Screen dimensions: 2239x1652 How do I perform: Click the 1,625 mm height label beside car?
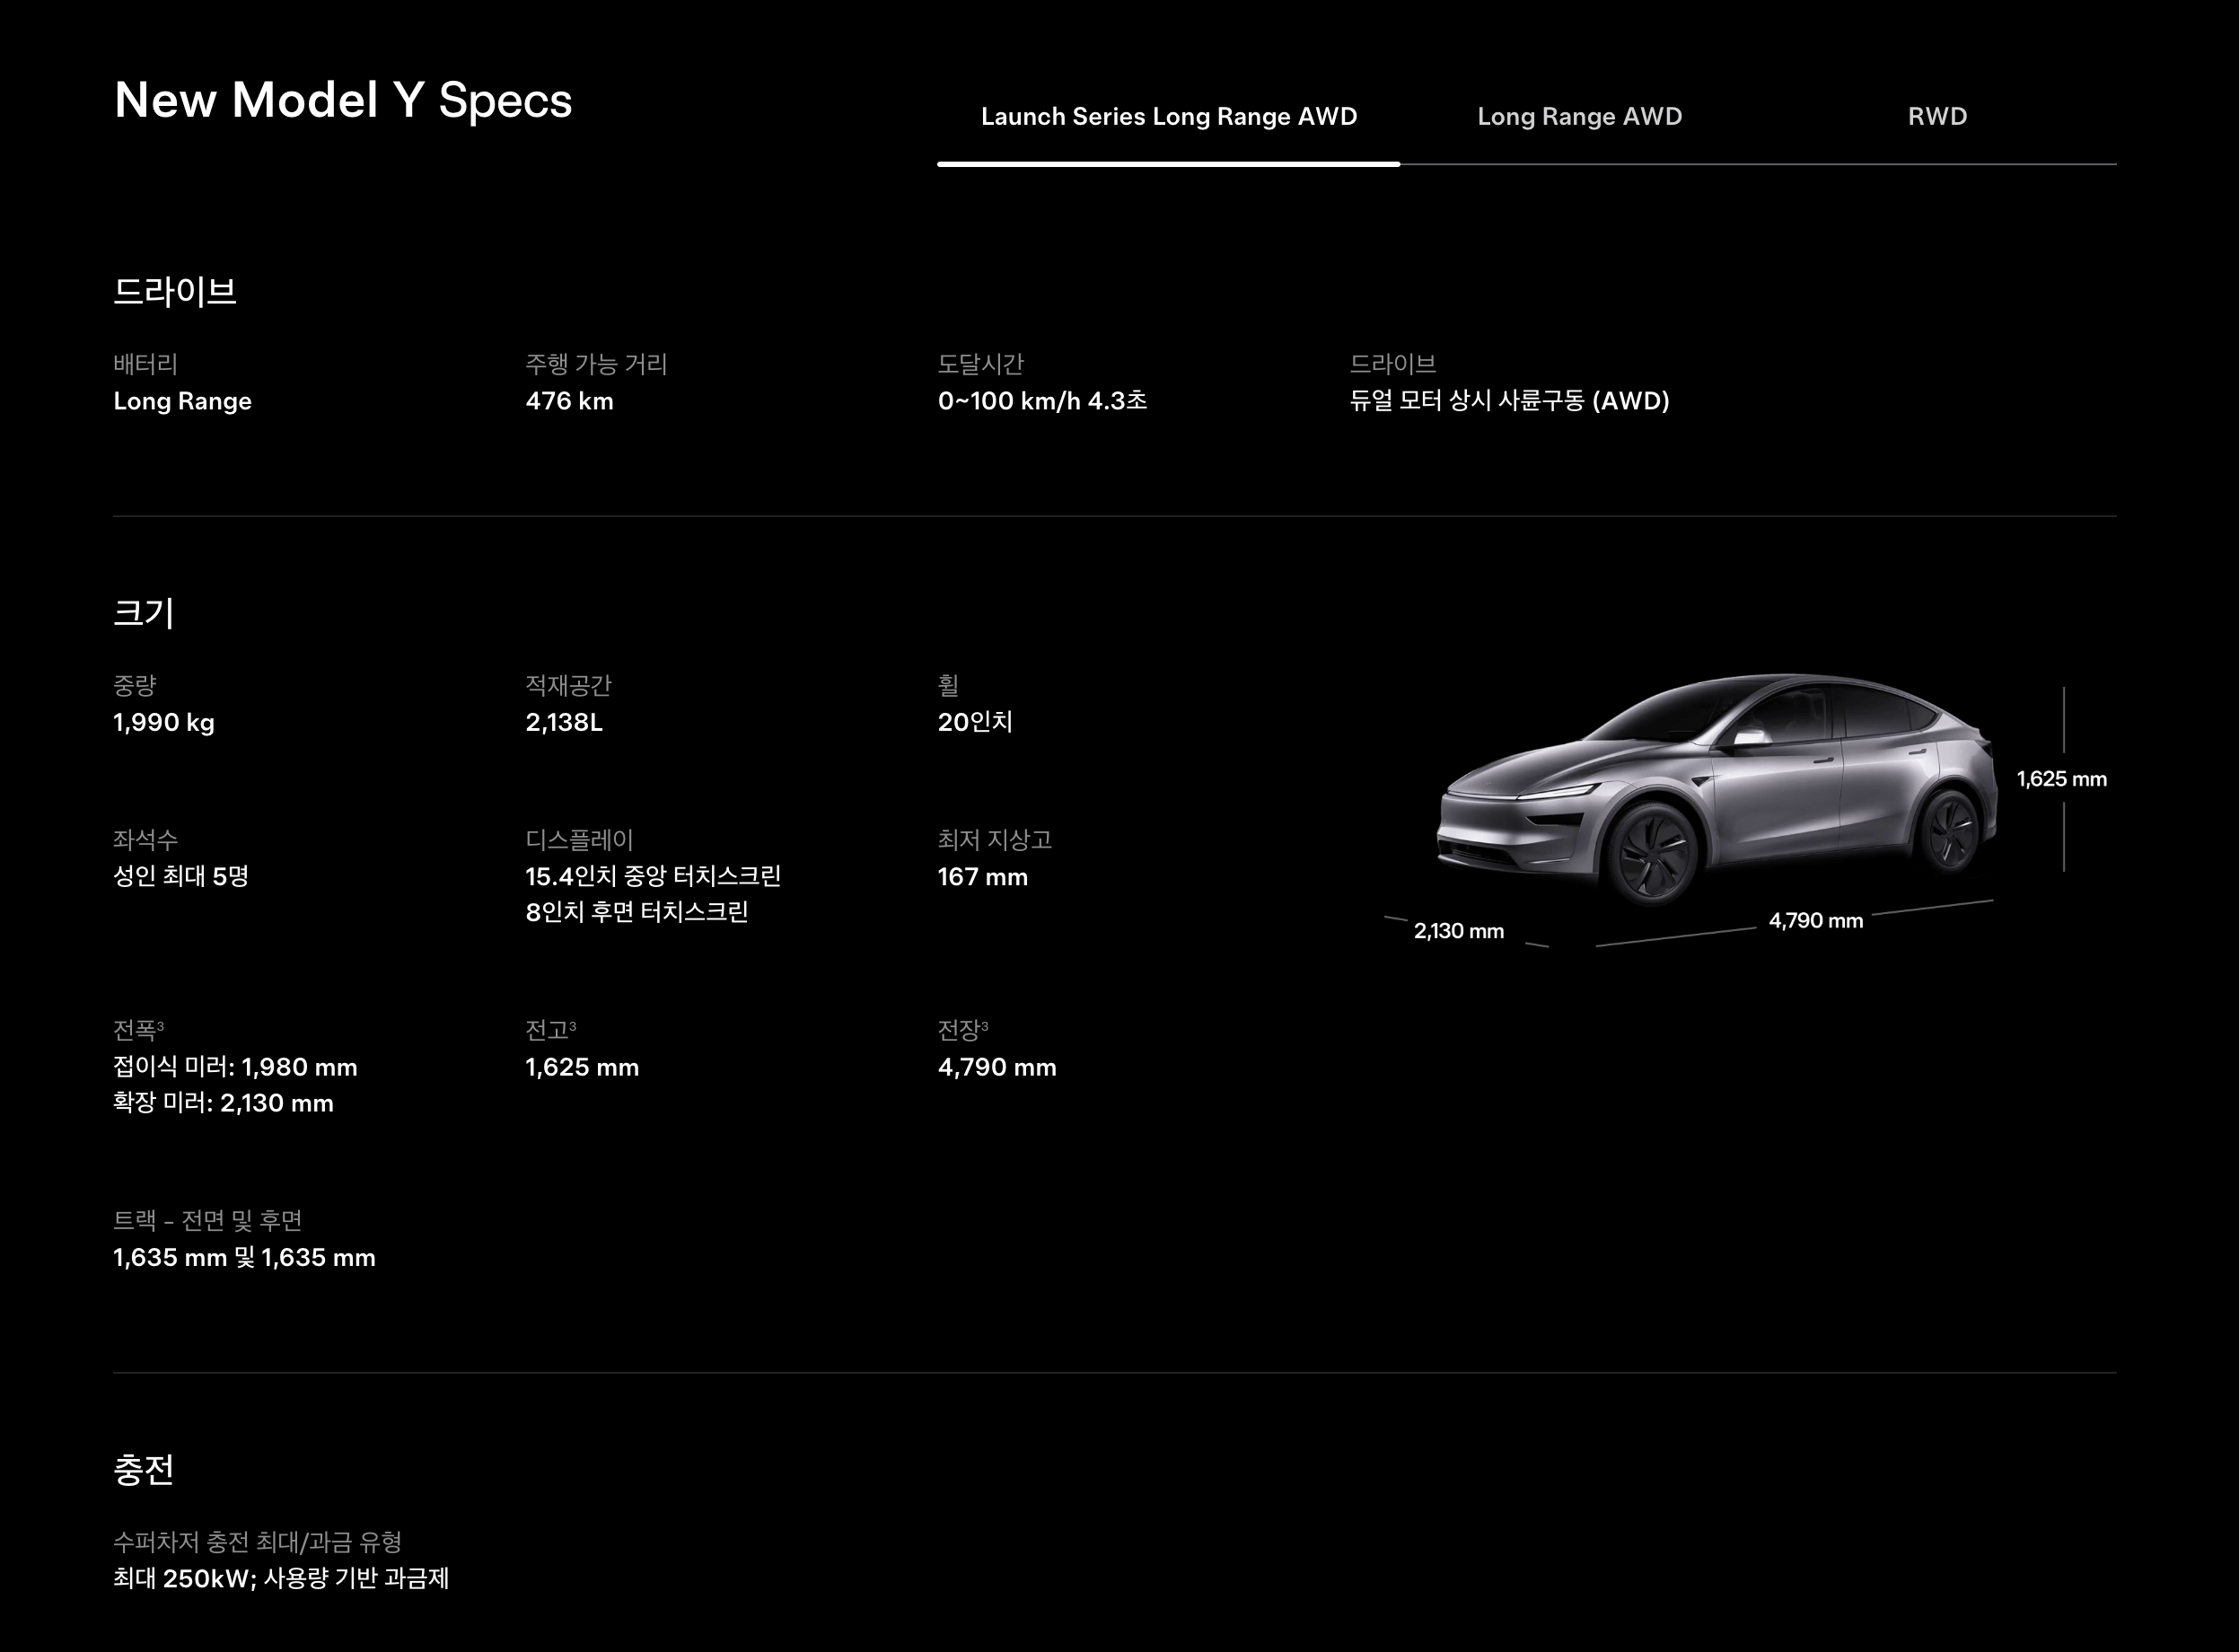[2061, 779]
